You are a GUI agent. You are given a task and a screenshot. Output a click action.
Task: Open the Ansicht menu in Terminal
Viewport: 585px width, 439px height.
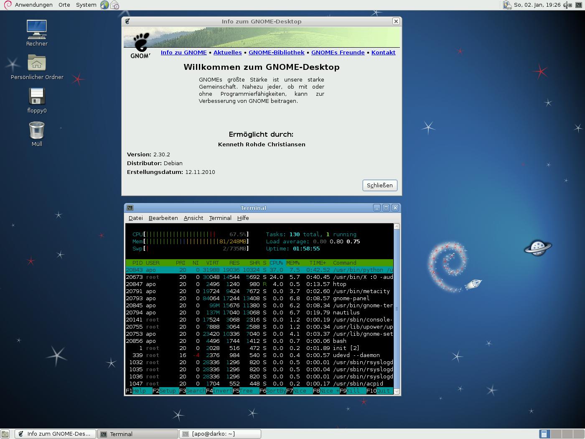[193, 218]
